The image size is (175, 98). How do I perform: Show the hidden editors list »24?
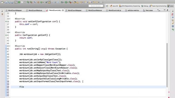click(x=159, y=10)
